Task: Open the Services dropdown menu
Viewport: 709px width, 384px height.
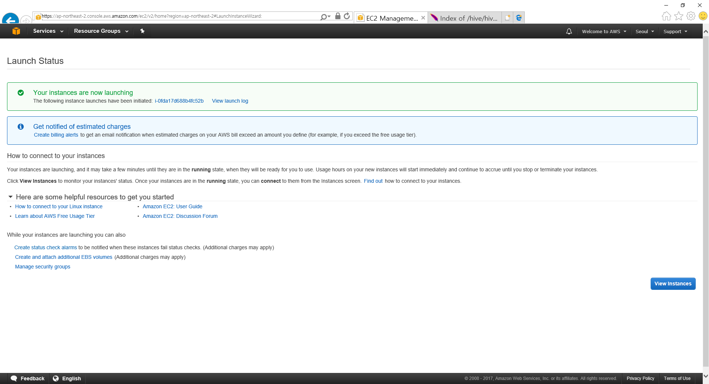Action: coord(48,31)
